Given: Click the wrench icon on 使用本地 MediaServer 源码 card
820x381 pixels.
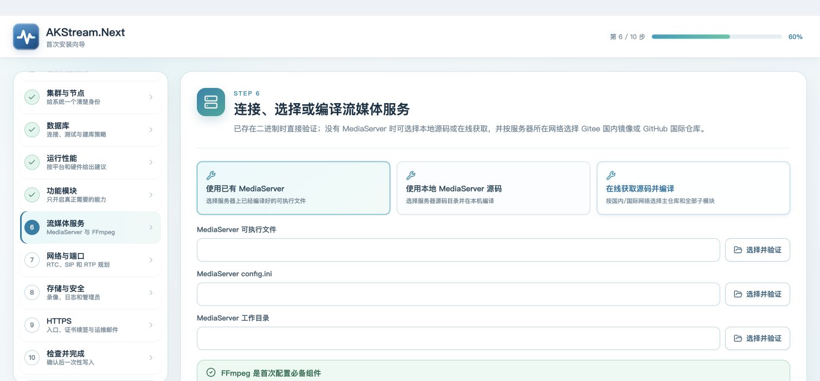Looking at the screenshot, I should (411, 175).
